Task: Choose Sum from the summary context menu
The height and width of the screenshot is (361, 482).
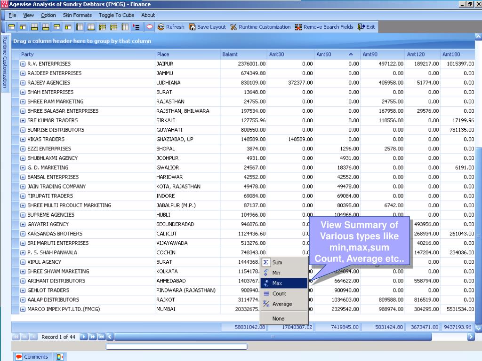Action: coord(284,262)
